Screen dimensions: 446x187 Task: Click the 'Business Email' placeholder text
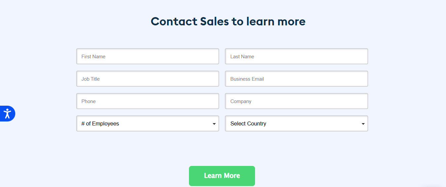pyautogui.click(x=247, y=79)
